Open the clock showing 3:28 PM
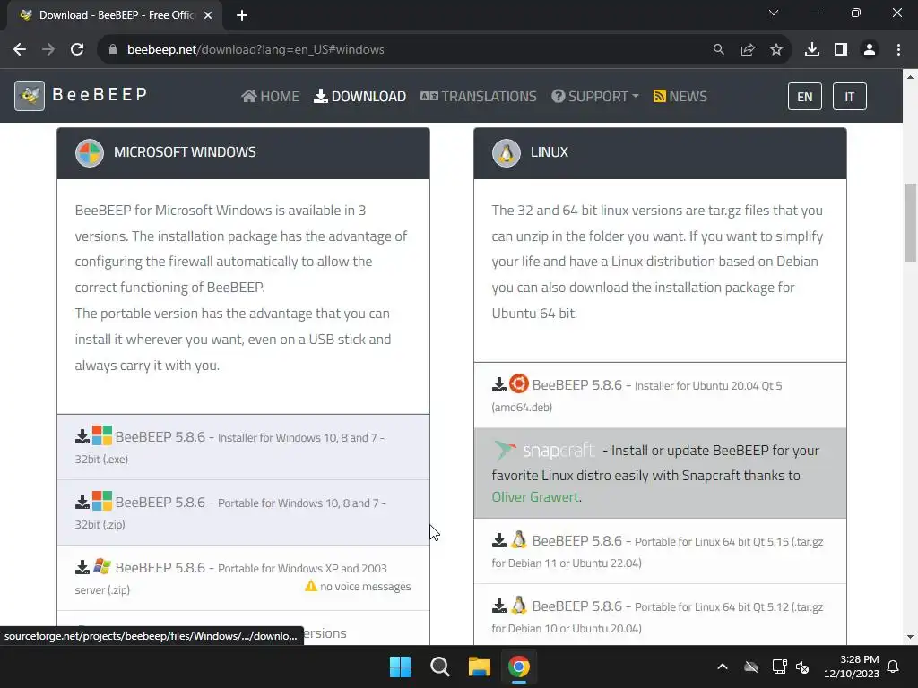Screen dimensions: 918x688 click(x=852, y=666)
